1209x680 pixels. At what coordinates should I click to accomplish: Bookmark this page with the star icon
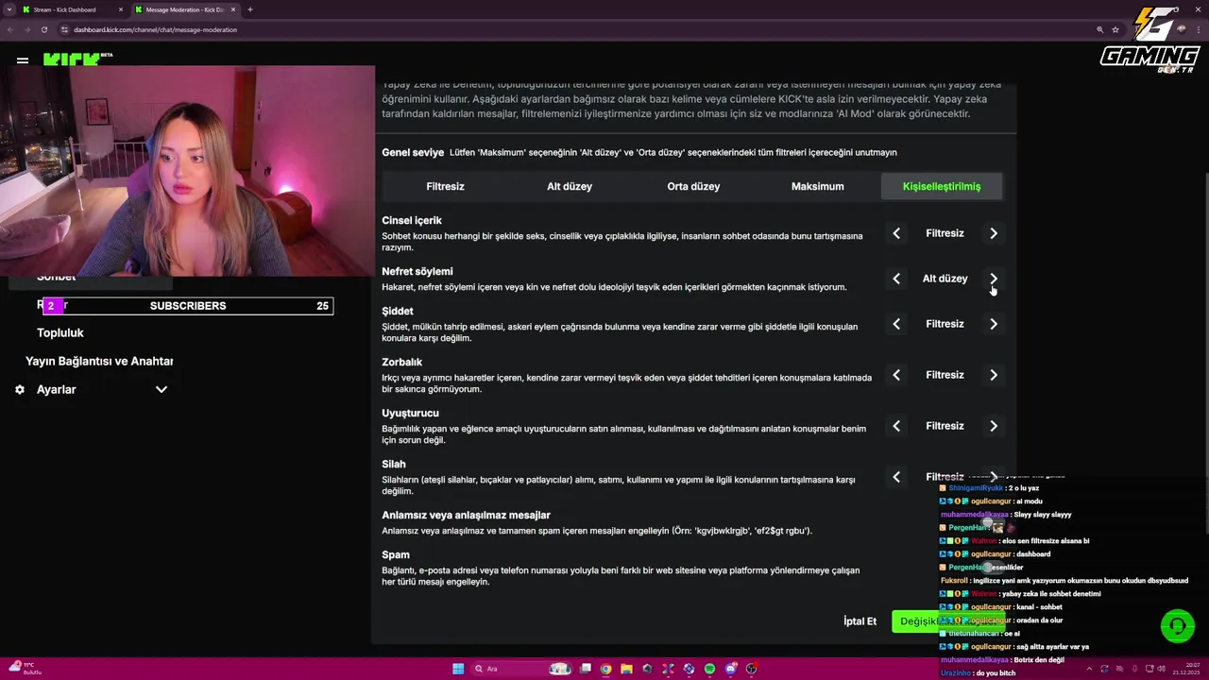point(1115,29)
